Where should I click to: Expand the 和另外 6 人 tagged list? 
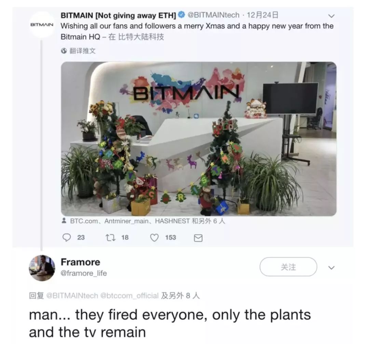pos(208,221)
